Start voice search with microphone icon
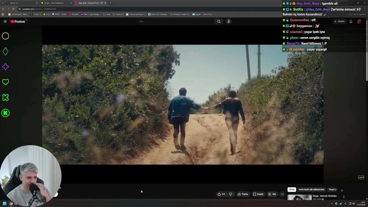This screenshot has width=368, height=207. [x=229, y=21]
